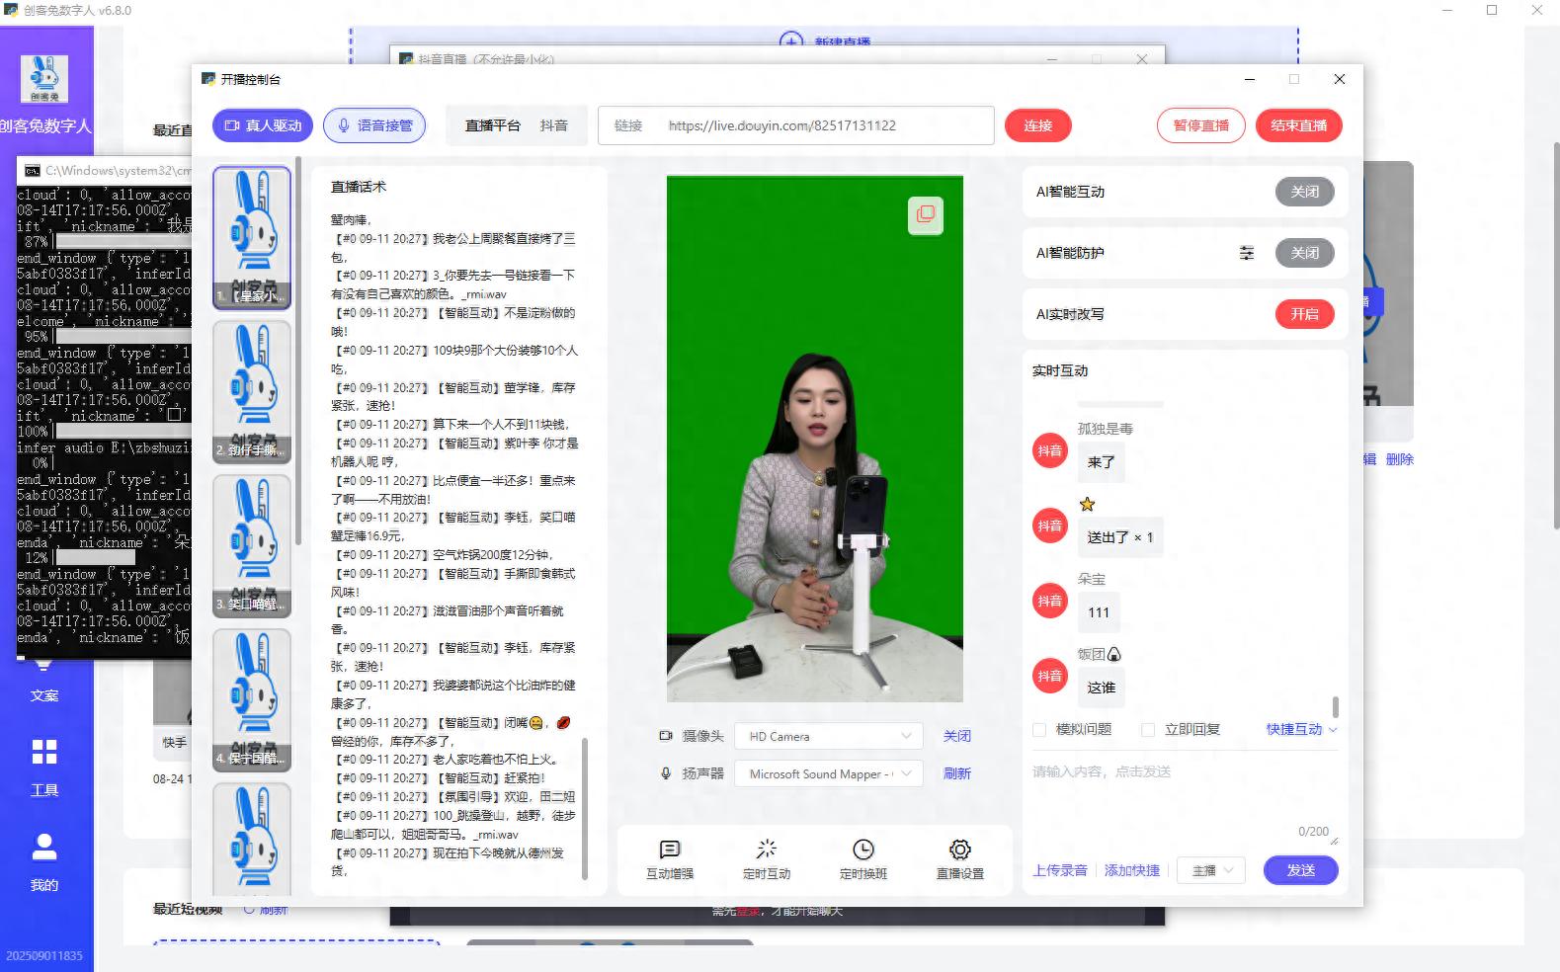This screenshot has height=972, width=1560.
Task: Toggle AI实时改写 开启 switch
Action: pyautogui.click(x=1304, y=314)
